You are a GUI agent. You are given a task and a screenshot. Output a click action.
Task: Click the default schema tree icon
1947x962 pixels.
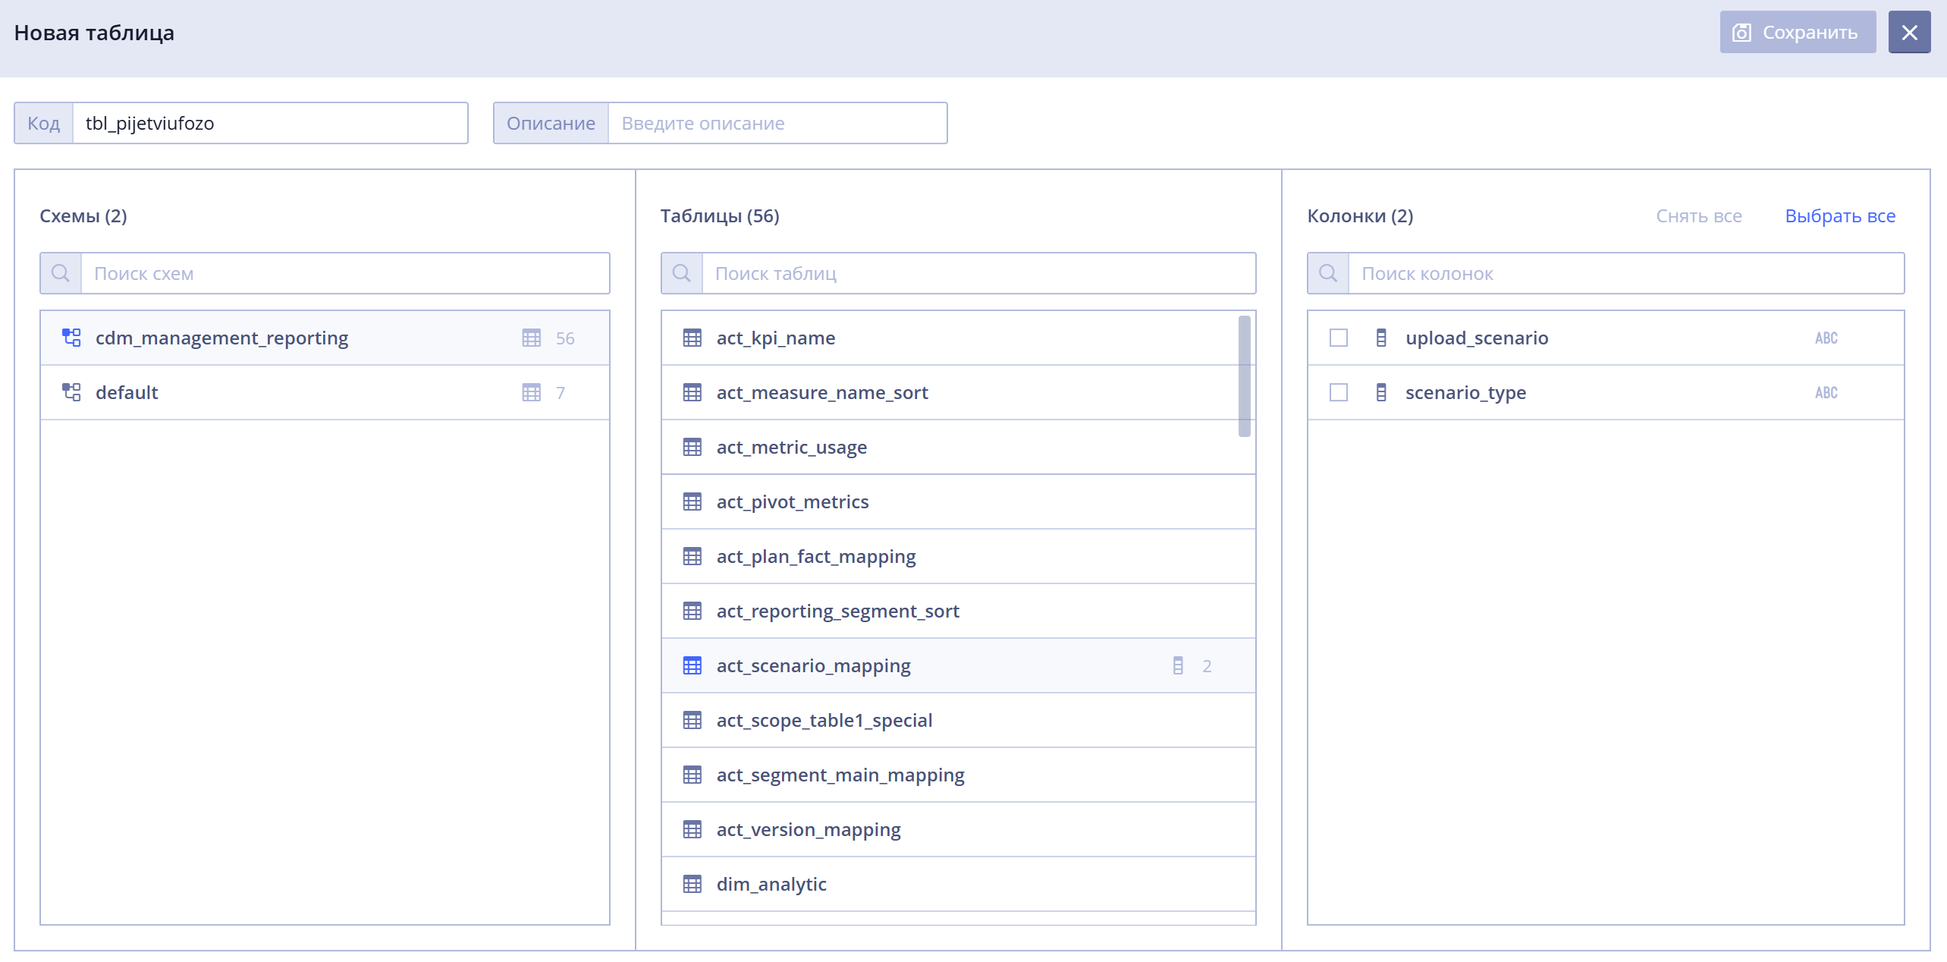coord(71,392)
